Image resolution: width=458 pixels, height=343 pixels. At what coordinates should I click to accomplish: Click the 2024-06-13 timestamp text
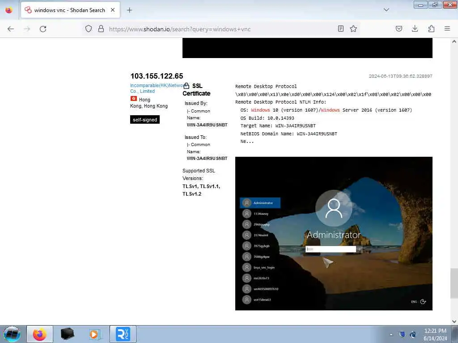[x=400, y=76]
